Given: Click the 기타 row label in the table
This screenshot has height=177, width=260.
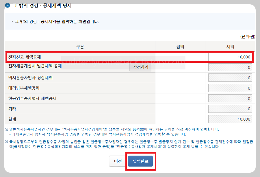Looking at the screenshot, I should (12, 109).
